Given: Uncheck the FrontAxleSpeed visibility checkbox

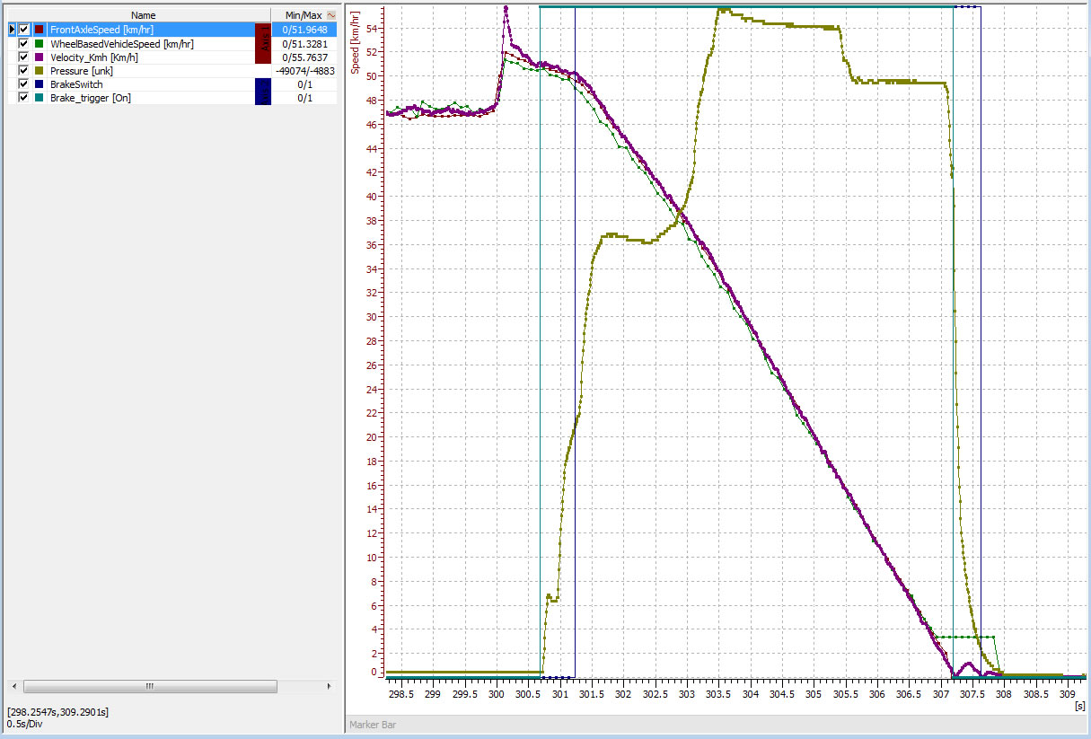Looking at the screenshot, I should [x=22, y=29].
